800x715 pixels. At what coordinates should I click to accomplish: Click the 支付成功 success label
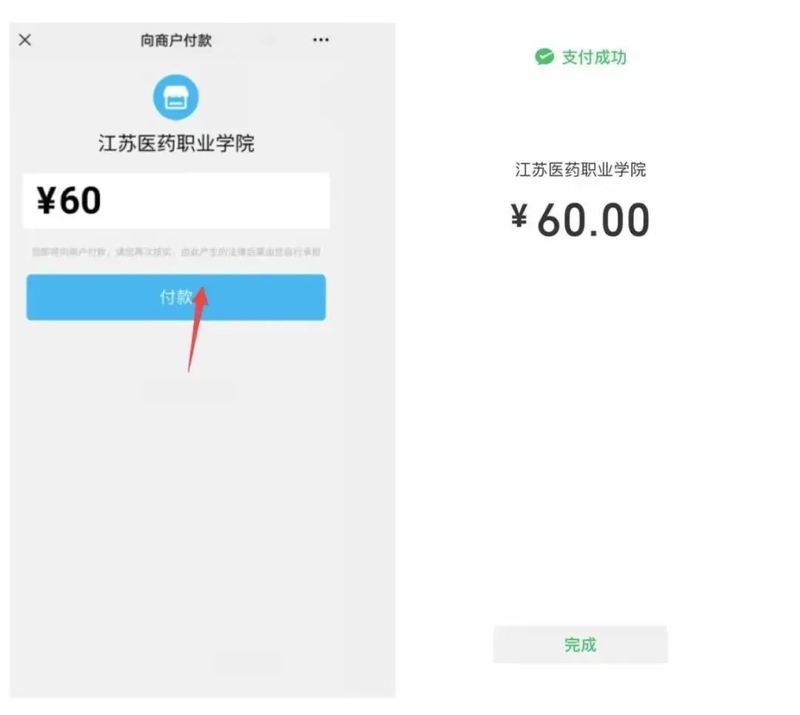click(x=594, y=57)
